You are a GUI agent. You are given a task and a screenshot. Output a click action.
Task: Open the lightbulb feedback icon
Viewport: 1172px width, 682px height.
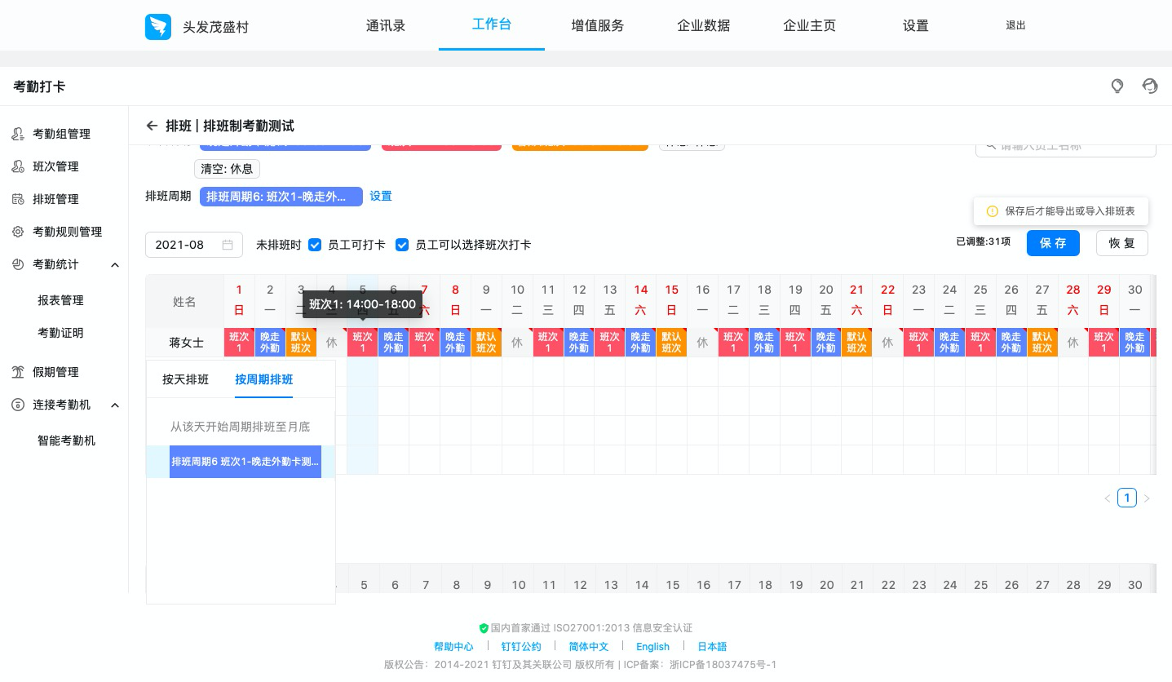coord(1117,86)
